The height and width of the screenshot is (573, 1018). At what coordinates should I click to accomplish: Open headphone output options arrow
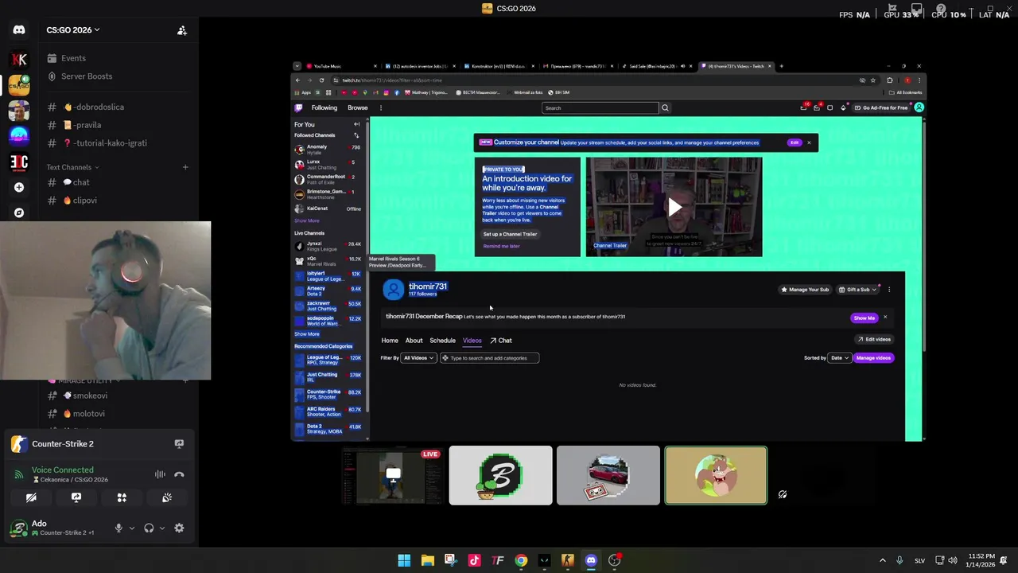coord(162,528)
